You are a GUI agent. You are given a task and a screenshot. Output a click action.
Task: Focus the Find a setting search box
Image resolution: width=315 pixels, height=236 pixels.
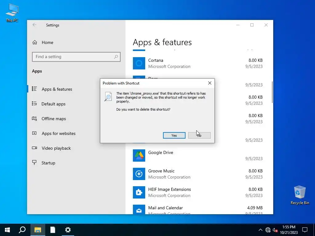pos(76,57)
